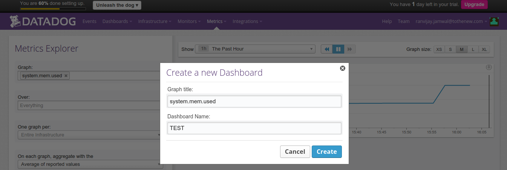
Task: Open the Team link
Action: coord(404,21)
